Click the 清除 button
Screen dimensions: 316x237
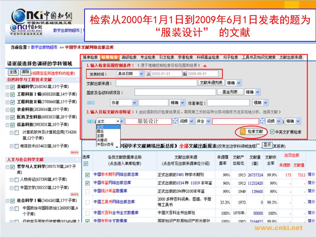tap(25, 72)
